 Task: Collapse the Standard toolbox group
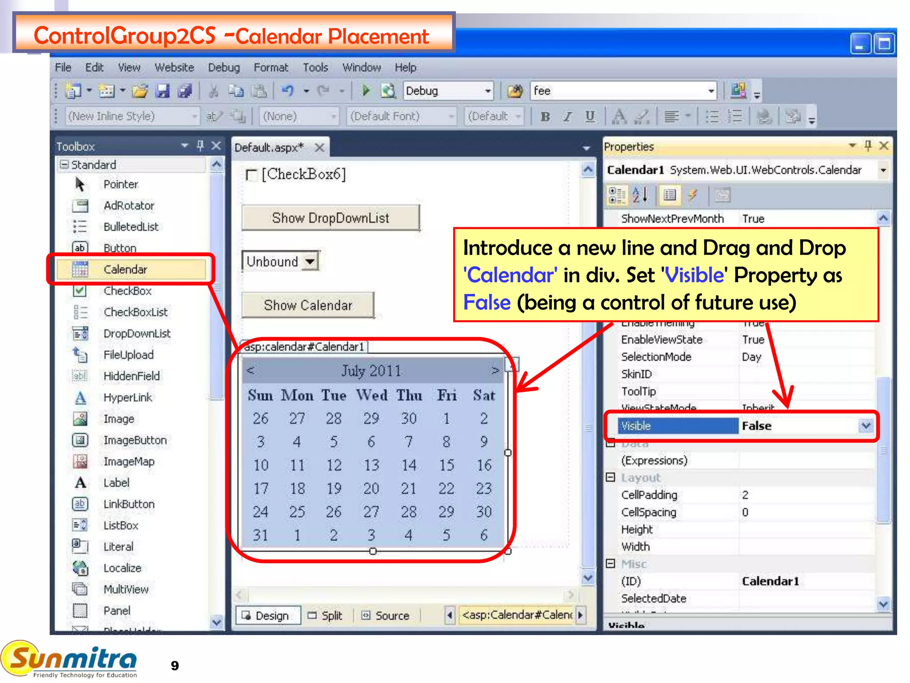point(64,165)
